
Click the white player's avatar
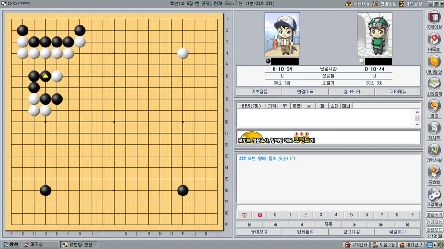(375, 35)
